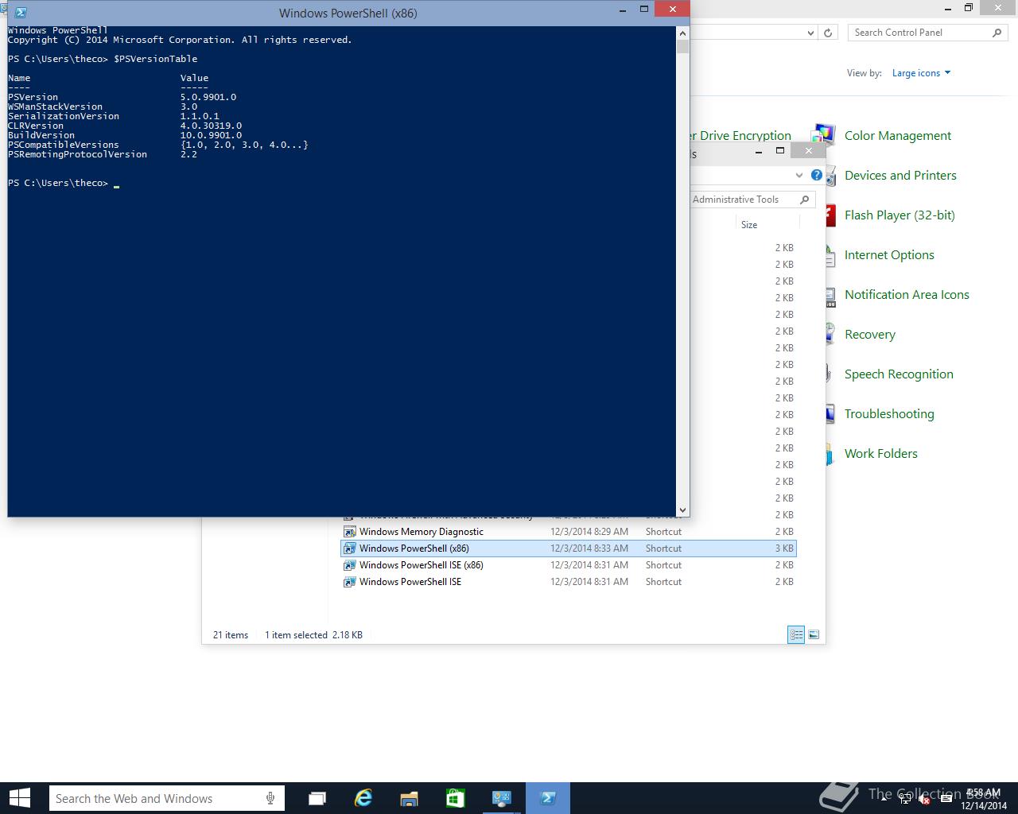Open Recovery in Control Panel
Screen dimensions: 1018x814
(869, 335)
